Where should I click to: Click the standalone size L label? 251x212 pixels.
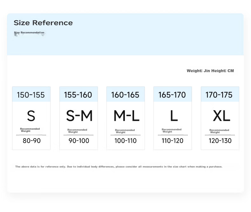(x=174, y=116)
